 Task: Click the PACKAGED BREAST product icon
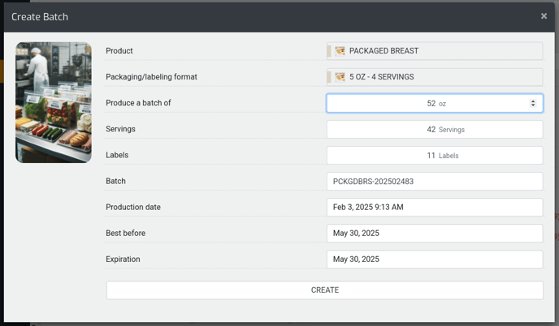[x=340, y=51]
